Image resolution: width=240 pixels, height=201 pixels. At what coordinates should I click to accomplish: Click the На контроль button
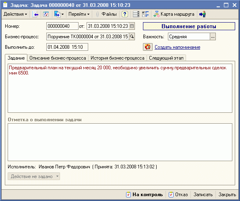point(144,195)
